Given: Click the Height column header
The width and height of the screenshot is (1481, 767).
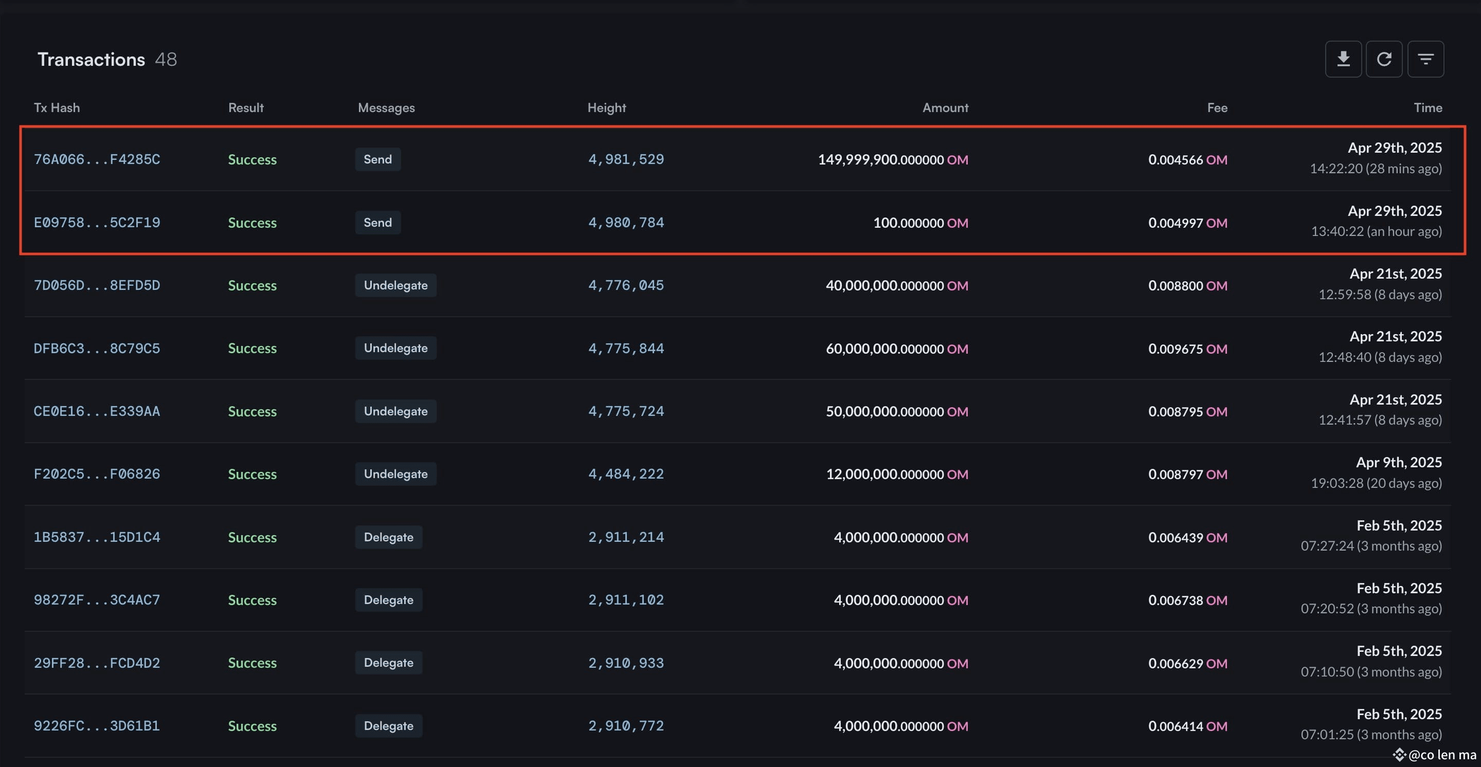Looking at the screenshot, I should point(607,107).
